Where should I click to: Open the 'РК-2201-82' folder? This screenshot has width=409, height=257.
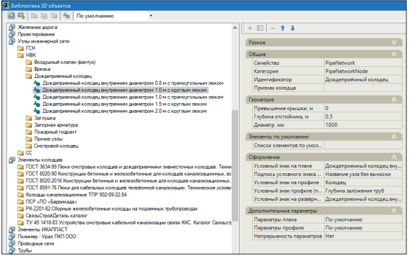pyautogui.click(x=111, y=209)
